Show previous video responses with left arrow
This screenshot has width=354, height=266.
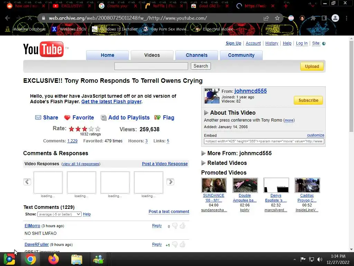(27, 181)
